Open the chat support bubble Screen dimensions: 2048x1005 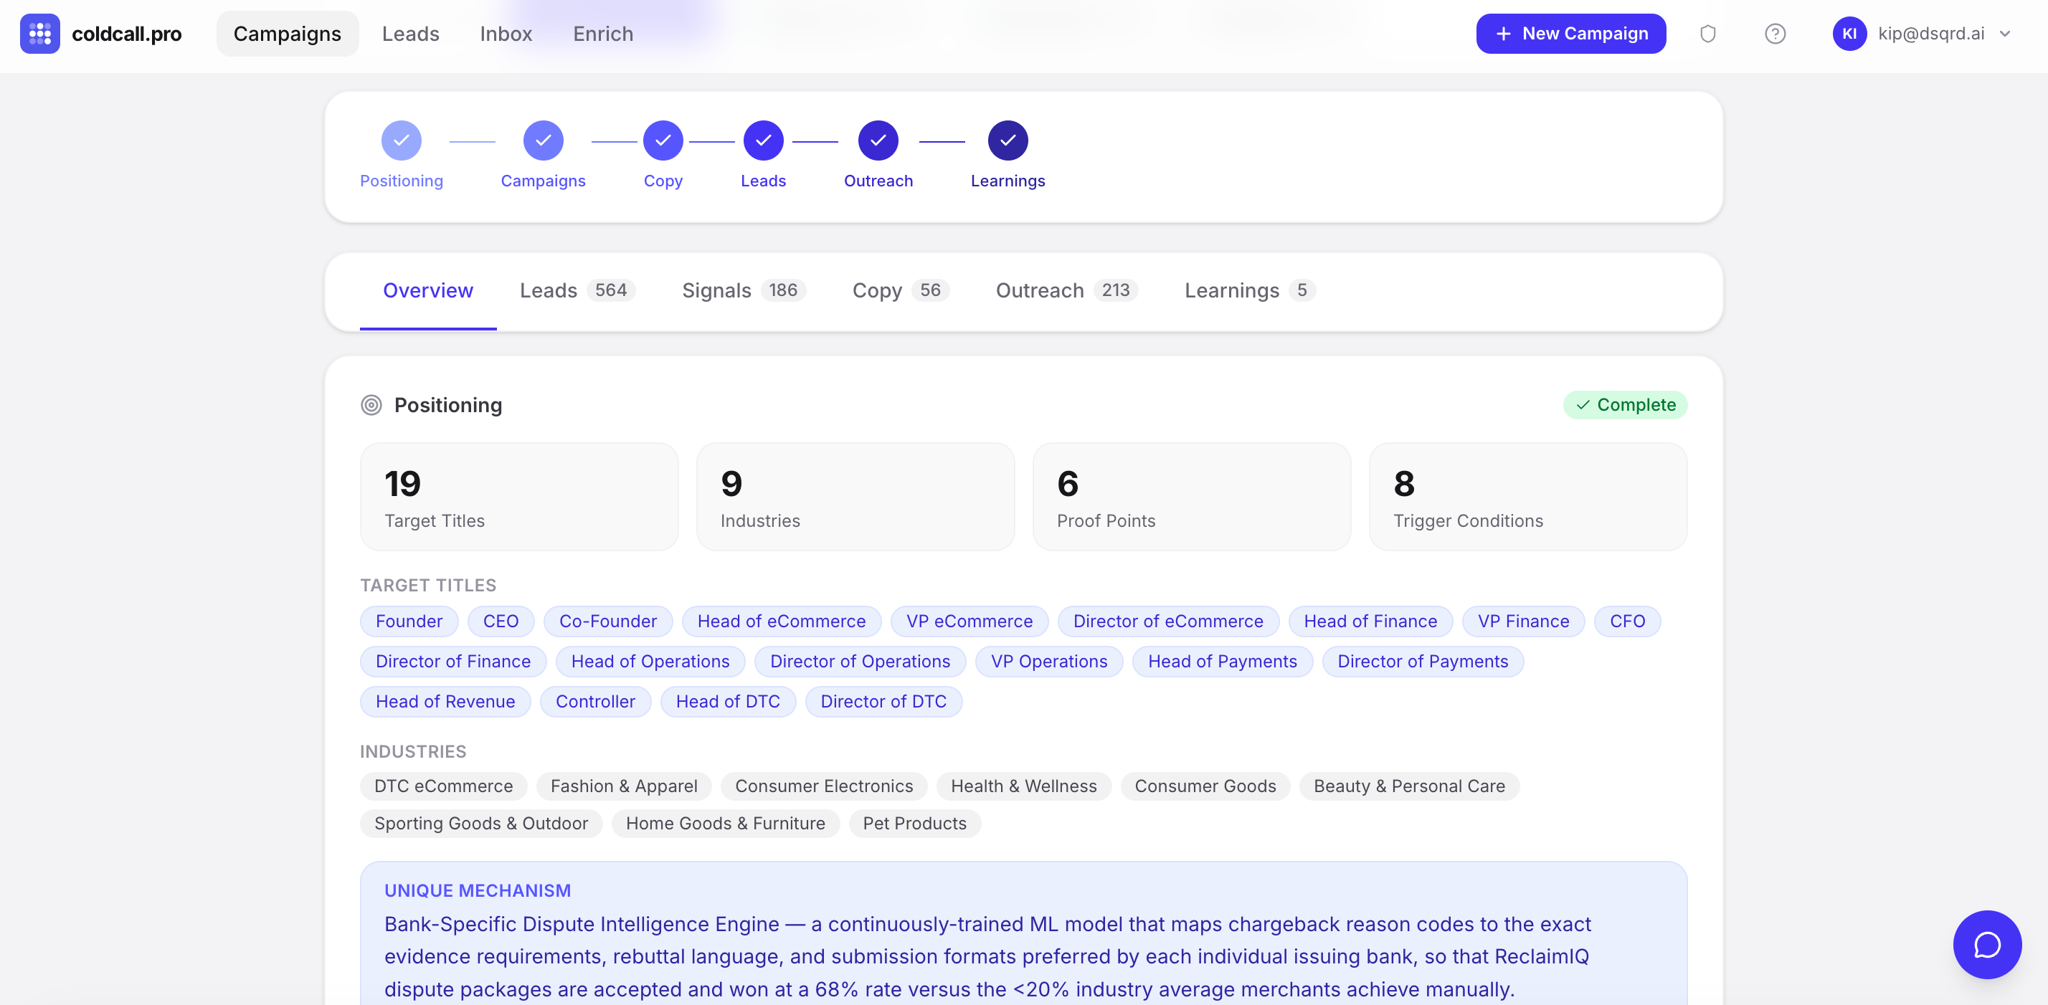tap(1986, 944)
